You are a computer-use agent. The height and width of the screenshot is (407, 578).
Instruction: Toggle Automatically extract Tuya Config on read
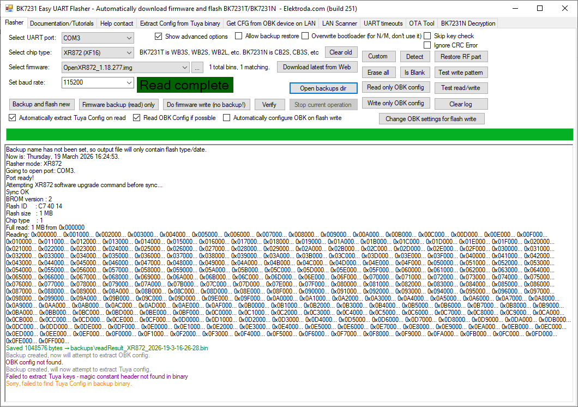point(12,118)
